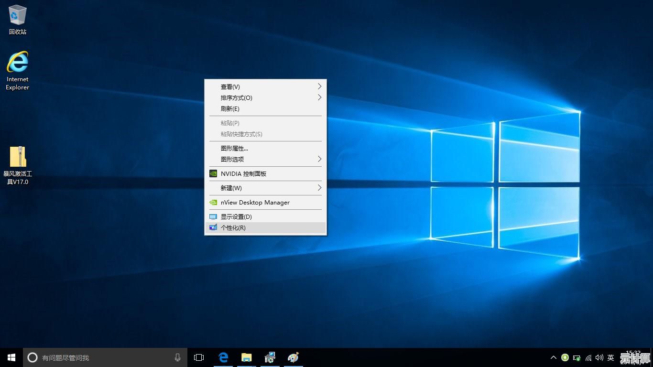
Task: Click the microphone icon in Cortana search
Action: click(177, 357)
